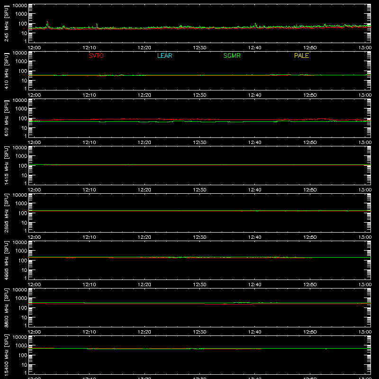Select the 410 MHz [SFU] axis title
This screenshot has width=379, height=379.
coord(7,71)
